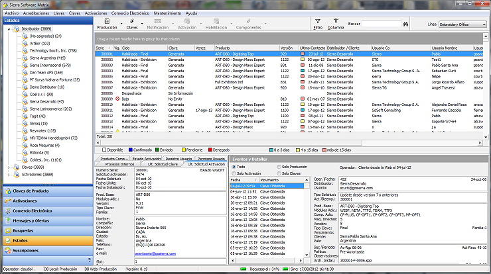The image size is (491, 274).
Task: Select the Solo Producción radio button
Action: [279, 167]
